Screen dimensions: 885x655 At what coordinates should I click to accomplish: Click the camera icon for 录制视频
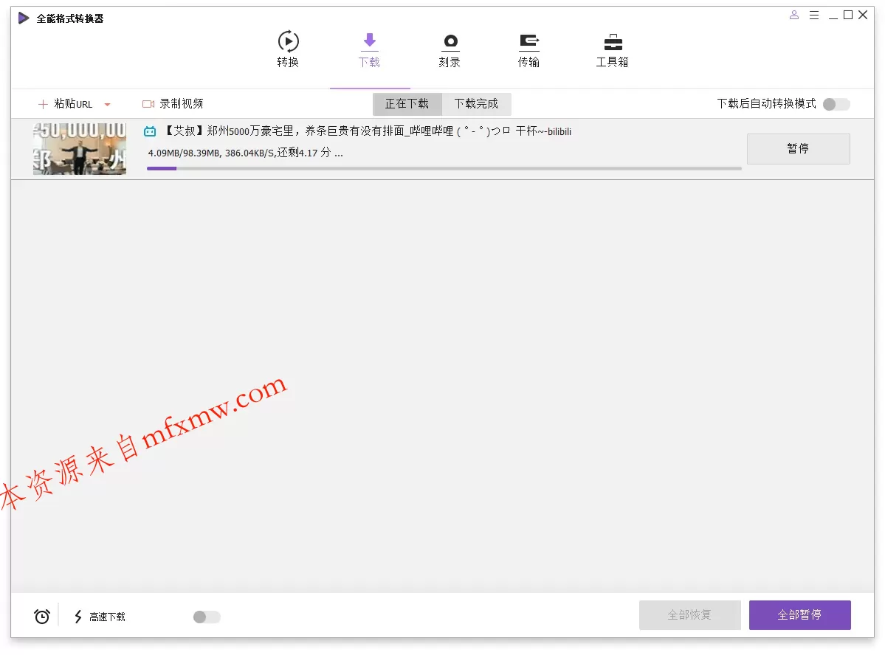(x=148, y=104)
